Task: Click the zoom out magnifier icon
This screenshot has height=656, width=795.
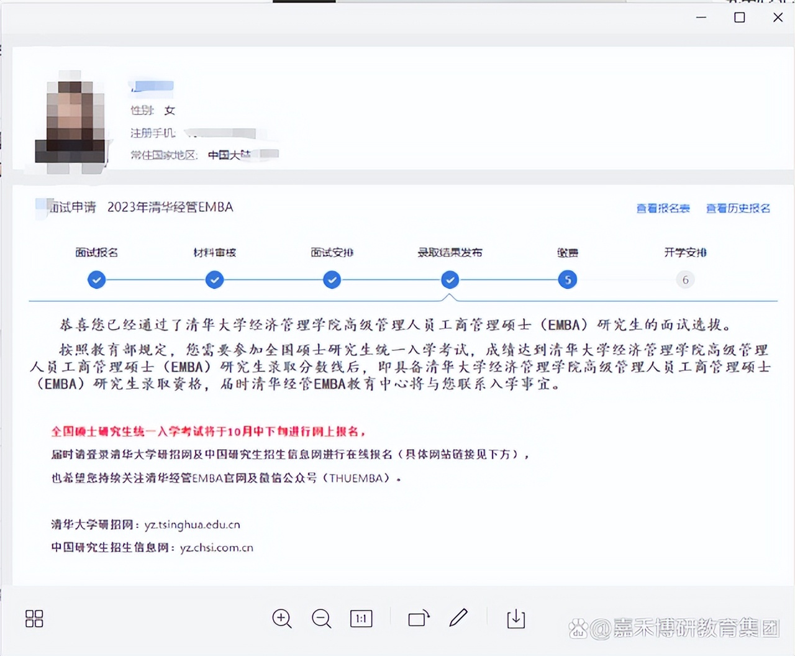Action: point(321,619)
